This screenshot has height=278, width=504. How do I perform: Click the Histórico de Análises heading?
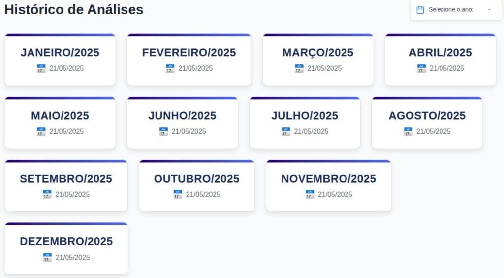point(74,9)
